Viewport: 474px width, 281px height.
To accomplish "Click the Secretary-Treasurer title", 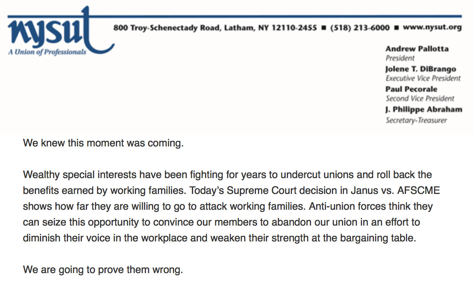I will click(x=416, y=120).
